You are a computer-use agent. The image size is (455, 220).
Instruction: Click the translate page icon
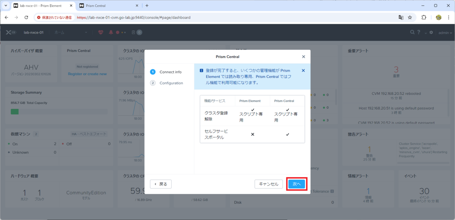(x=401, y=17)
